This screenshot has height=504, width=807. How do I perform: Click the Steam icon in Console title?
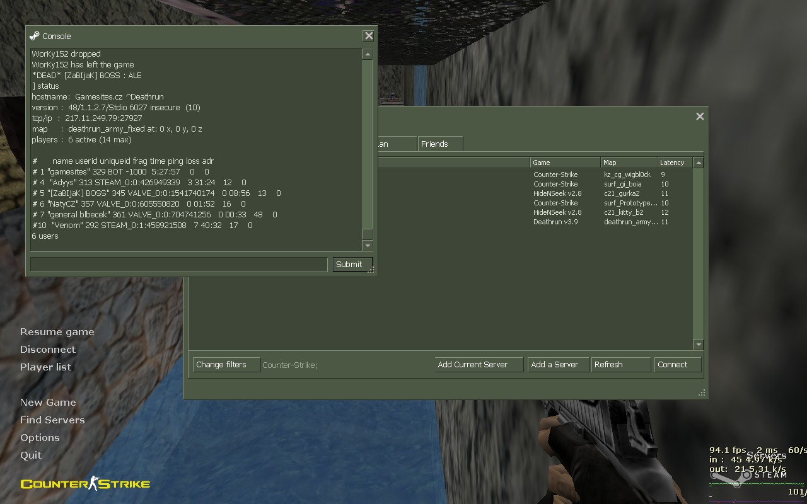(35, 36)
